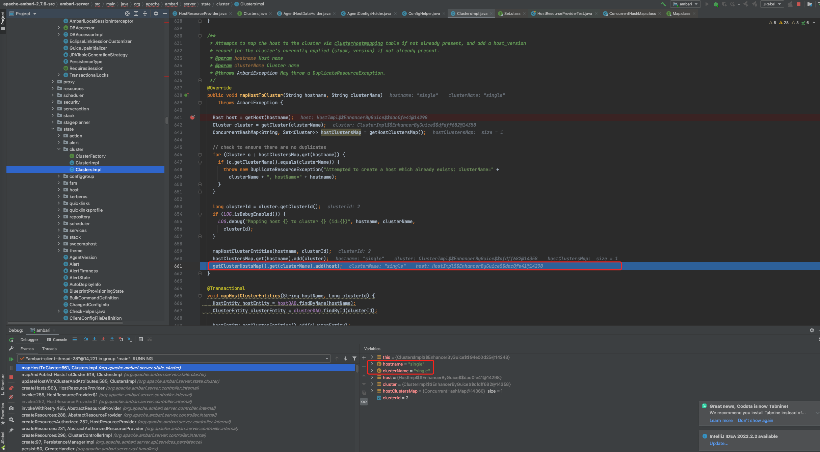
Task: Toggle the Structure tool window sidebar button
Action: tap(3, 384)
